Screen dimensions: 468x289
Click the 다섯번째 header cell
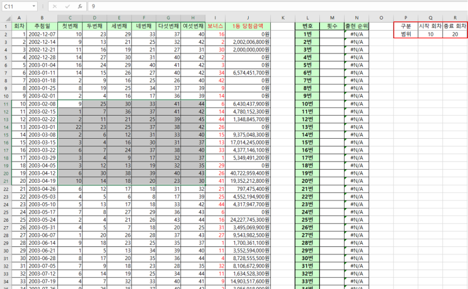click(168, 26)
